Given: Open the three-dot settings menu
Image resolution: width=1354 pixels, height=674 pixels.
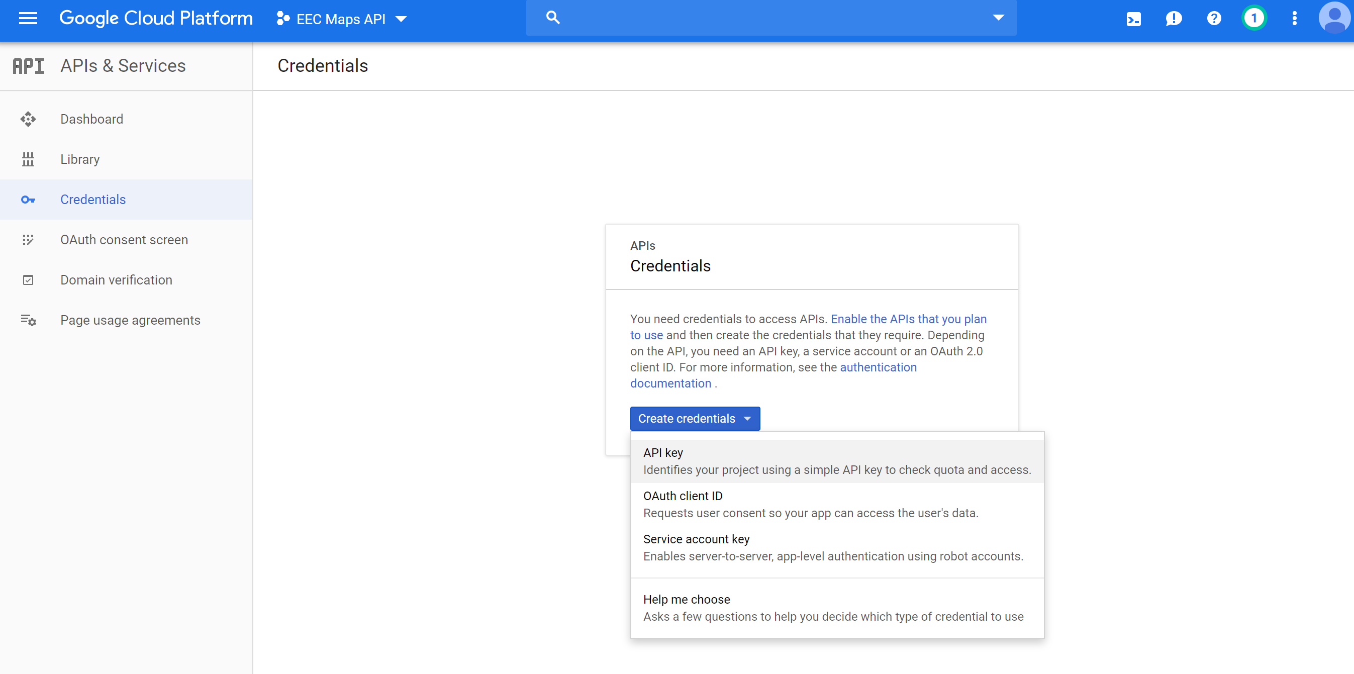Looking at the screenshot, I should click(x=1294, y=19).
